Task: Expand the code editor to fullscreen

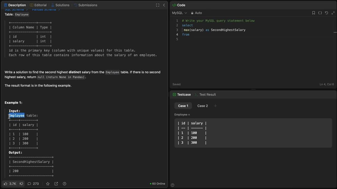Action: (x=333, y=13)
